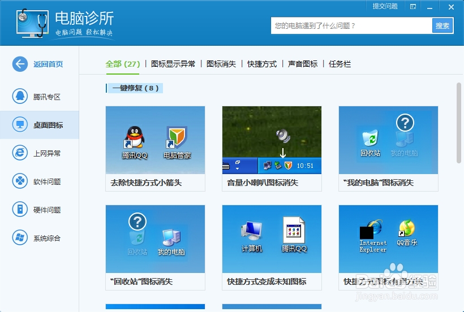This screenshot has height=312, width=464.
Task: Select the 快捷方式 tab
Action: click(x=262, y=64)
